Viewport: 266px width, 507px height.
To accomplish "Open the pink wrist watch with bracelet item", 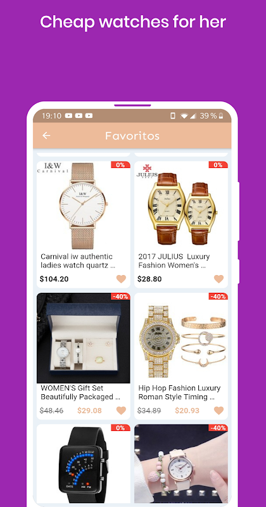I will (181, 464).
